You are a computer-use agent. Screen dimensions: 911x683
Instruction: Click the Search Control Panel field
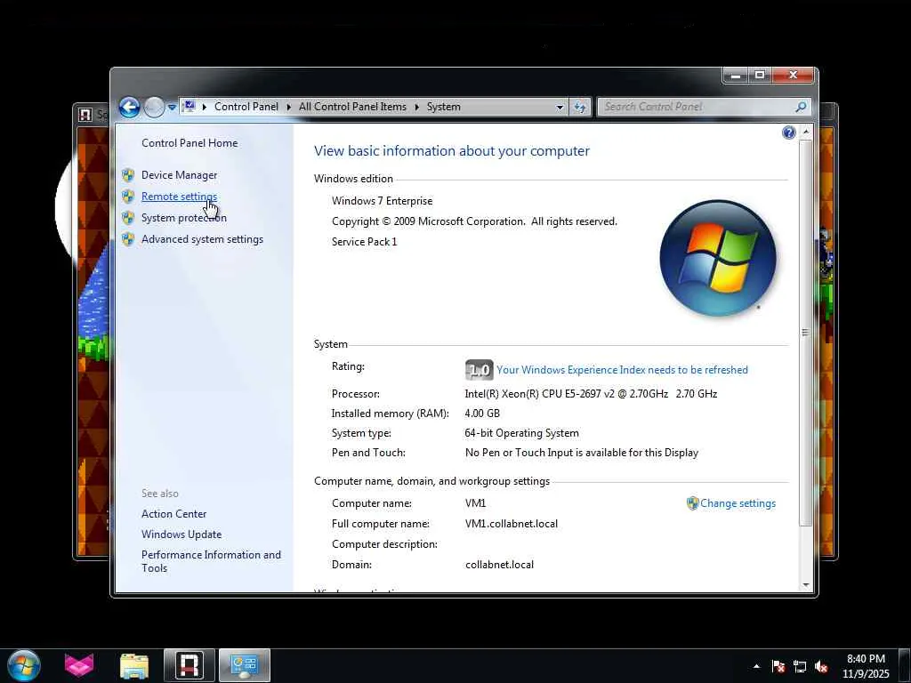(x=704, y=107)
